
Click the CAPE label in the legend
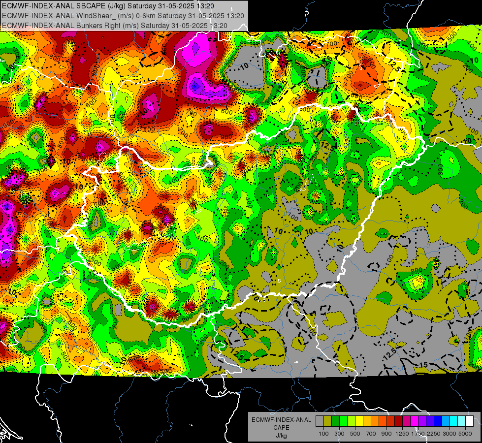[281, 428]
